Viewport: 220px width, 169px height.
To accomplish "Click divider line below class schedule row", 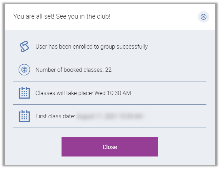I will point(110,104).
